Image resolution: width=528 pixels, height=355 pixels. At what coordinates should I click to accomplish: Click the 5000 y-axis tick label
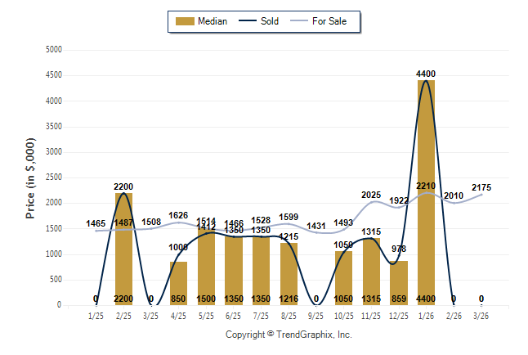52,50
